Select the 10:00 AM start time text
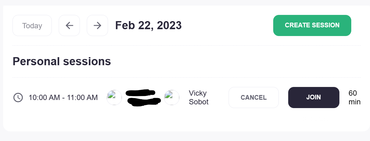The width and height of the screenshot is (370, 141). (44, 98)
